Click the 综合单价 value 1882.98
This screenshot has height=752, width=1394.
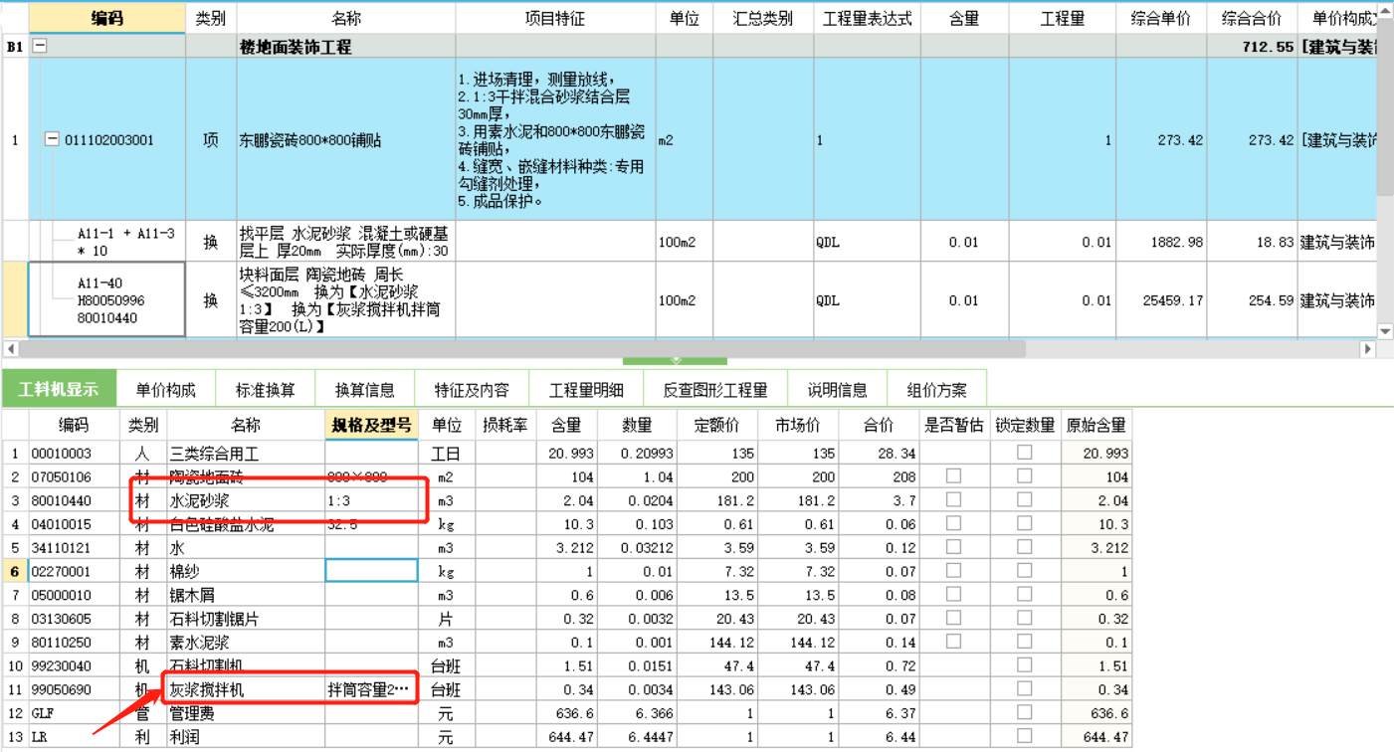coord(1162,242)
